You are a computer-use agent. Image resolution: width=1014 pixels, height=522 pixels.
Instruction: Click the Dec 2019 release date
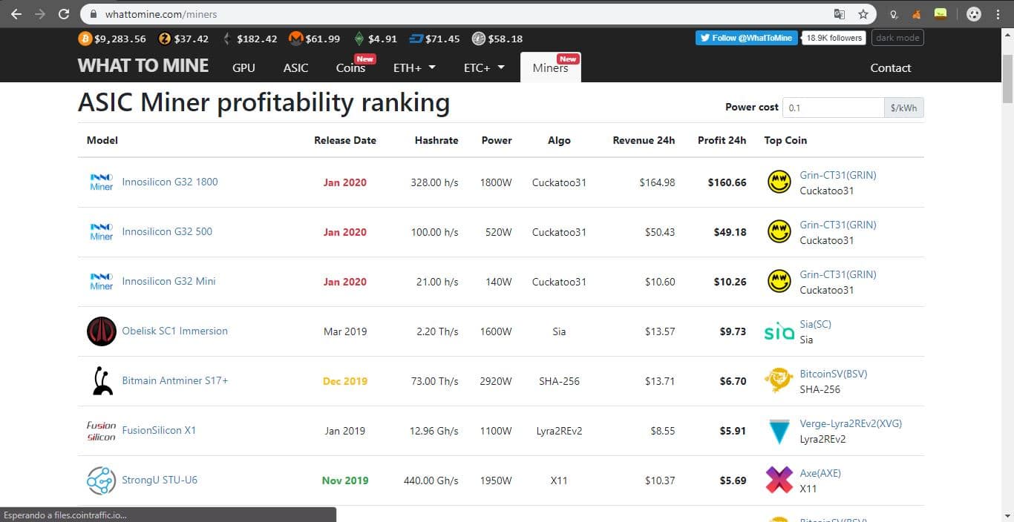[345, 381]
